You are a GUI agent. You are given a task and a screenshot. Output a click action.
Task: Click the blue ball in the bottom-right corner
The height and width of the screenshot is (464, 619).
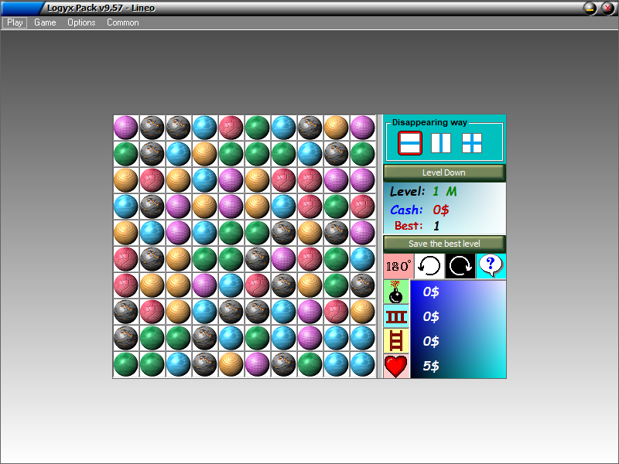[x=362, y=364]
